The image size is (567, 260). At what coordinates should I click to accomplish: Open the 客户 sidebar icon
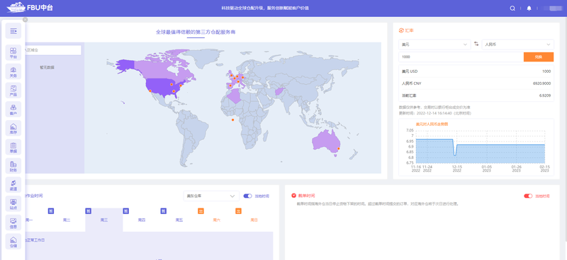(13, 109)
